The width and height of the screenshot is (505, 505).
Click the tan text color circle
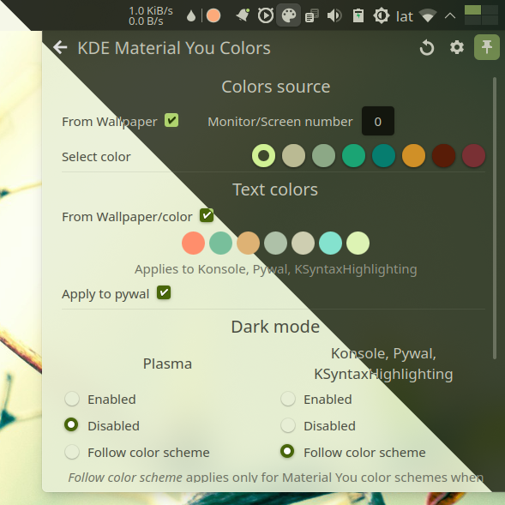point(248,243)
